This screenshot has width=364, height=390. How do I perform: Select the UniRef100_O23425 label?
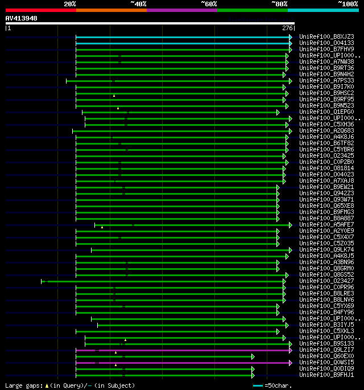pos(326,155)
